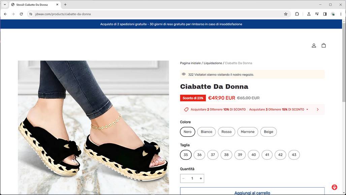The height and width of the screenshot is (195, 346).
Task: Go to Pagina iniziale breadcrumb
Action: click(190, 63)
